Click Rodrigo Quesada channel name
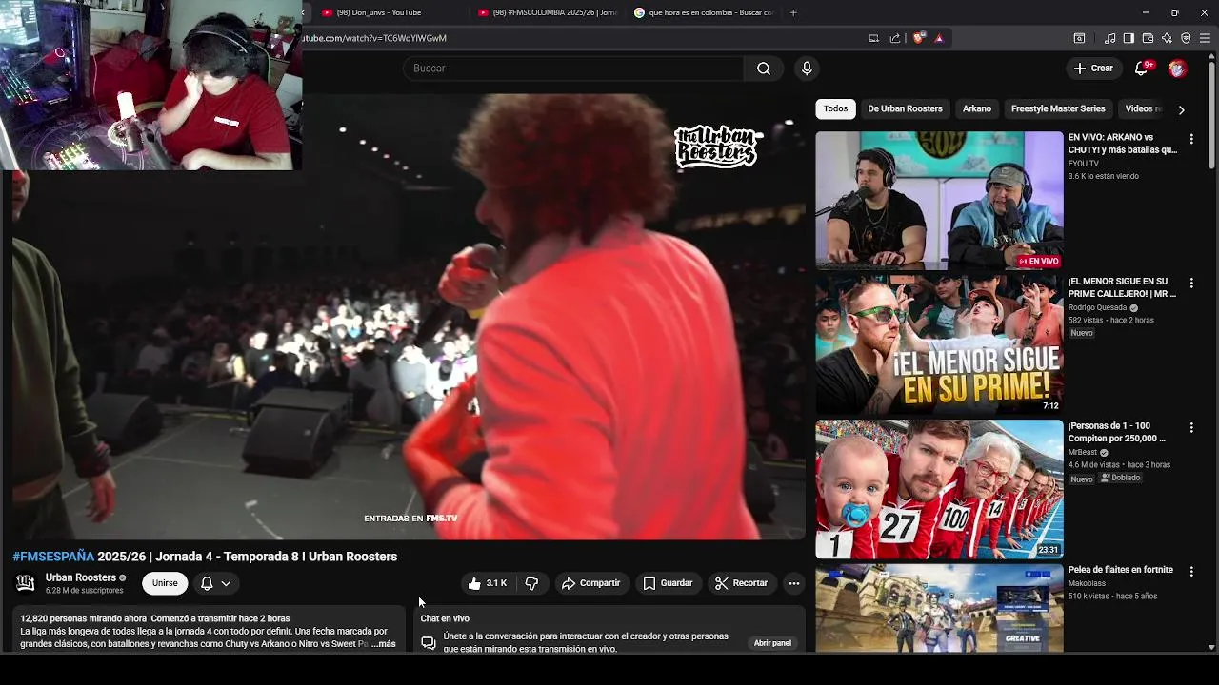Screen dimensions: 1219x685 tap(1097, 308)
